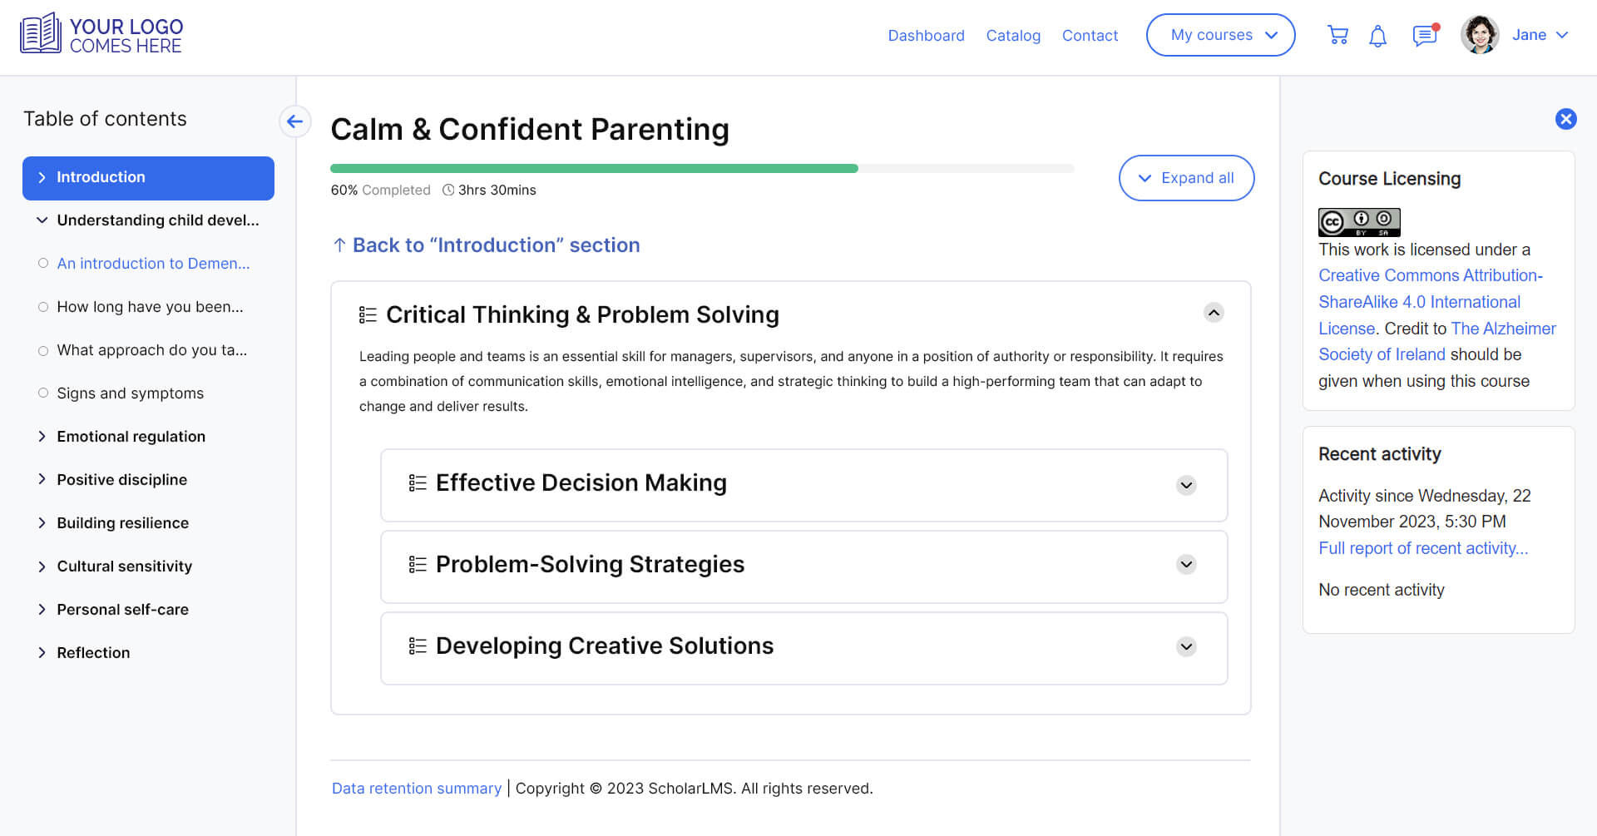Switch to the Dashboard page
This screenshot has width=1597, height=836.
[x=927, y=35]
